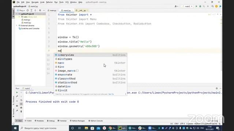Toggle scroll-to-end icon in Run panel
This screenshot has height=131, width=234.
click(21, 104)
